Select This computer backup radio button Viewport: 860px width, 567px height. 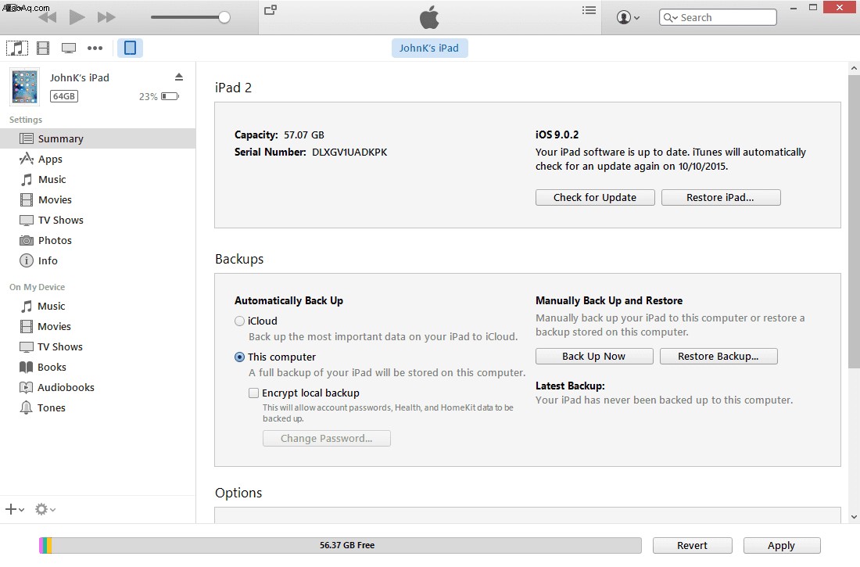tap(240, 357)
